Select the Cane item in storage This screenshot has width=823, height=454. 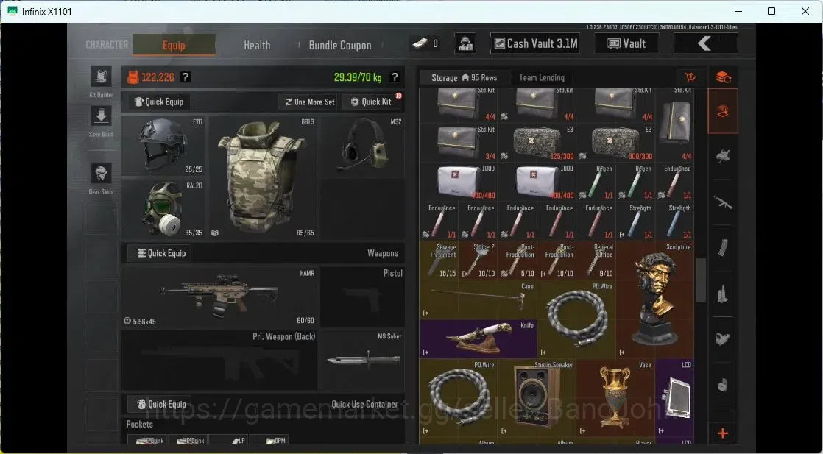coord(478,299)
